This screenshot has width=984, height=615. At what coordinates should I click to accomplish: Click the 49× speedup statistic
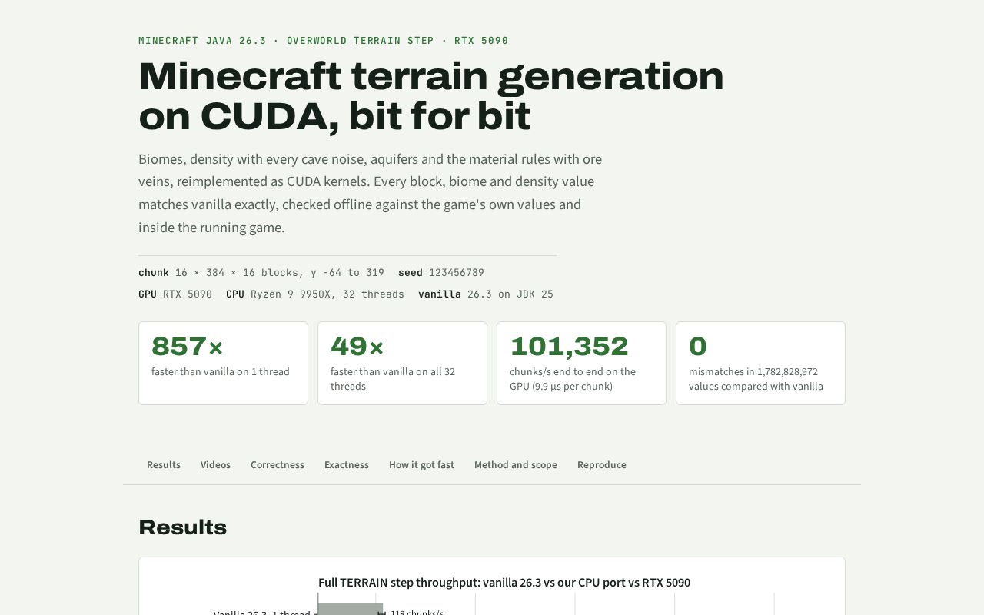point(357,347)
